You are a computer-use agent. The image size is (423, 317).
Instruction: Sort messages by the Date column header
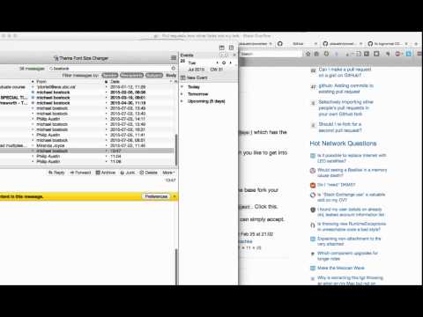pos(115,81)
